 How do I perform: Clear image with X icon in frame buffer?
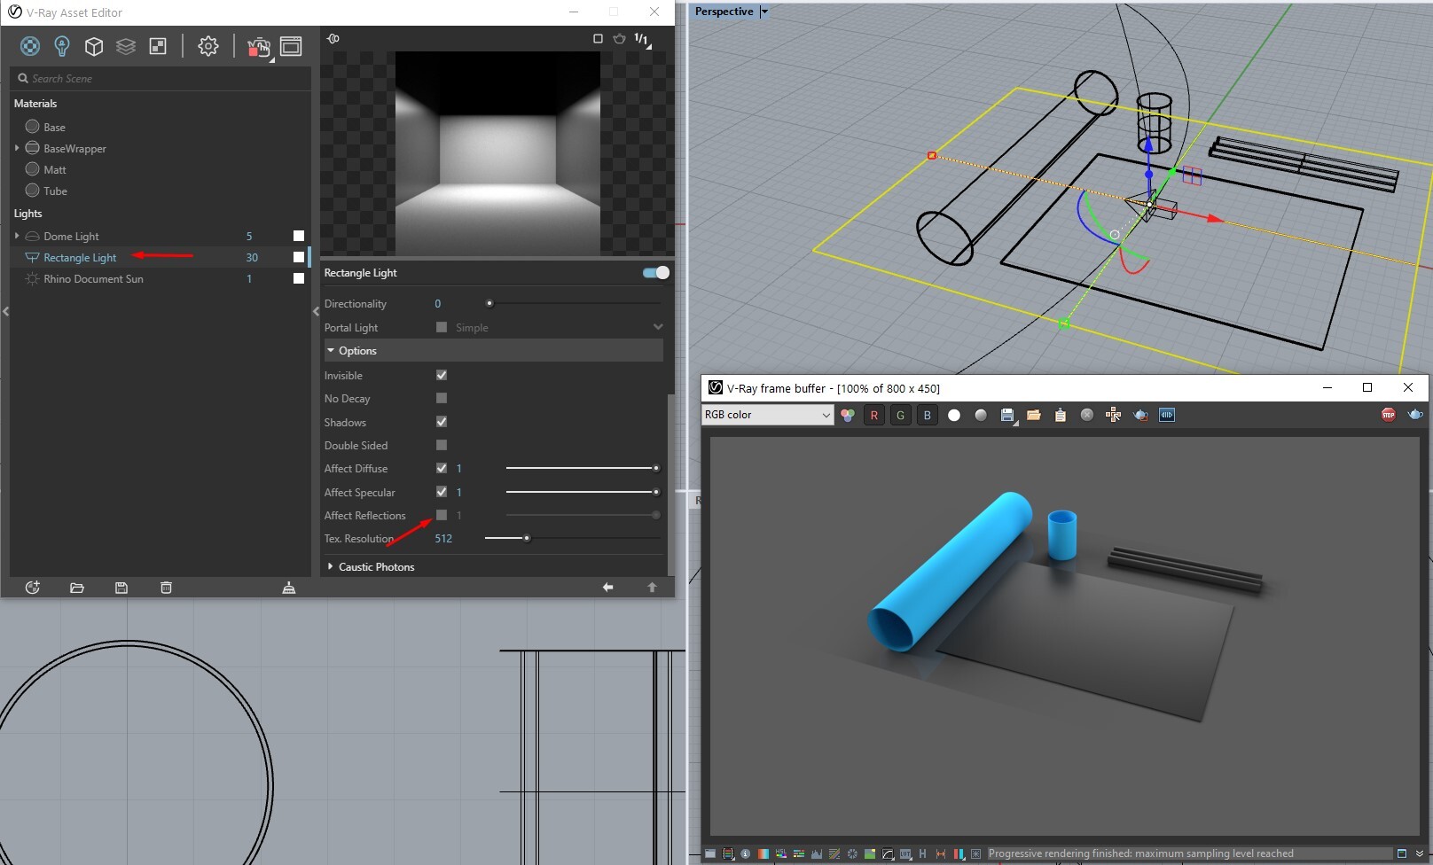pyautogui.click(x=1087, y=415)
